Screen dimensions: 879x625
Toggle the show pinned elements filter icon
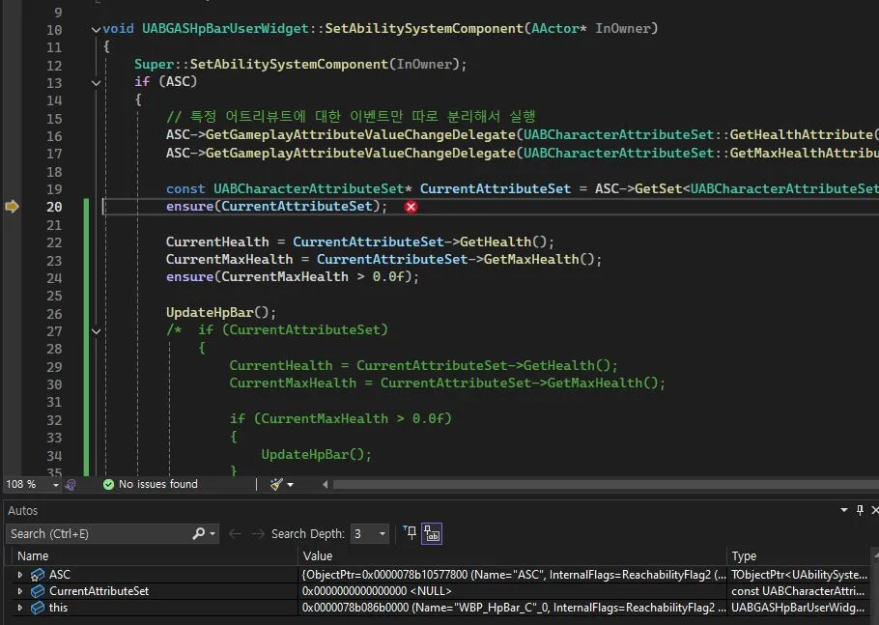(x=410, y=533)
